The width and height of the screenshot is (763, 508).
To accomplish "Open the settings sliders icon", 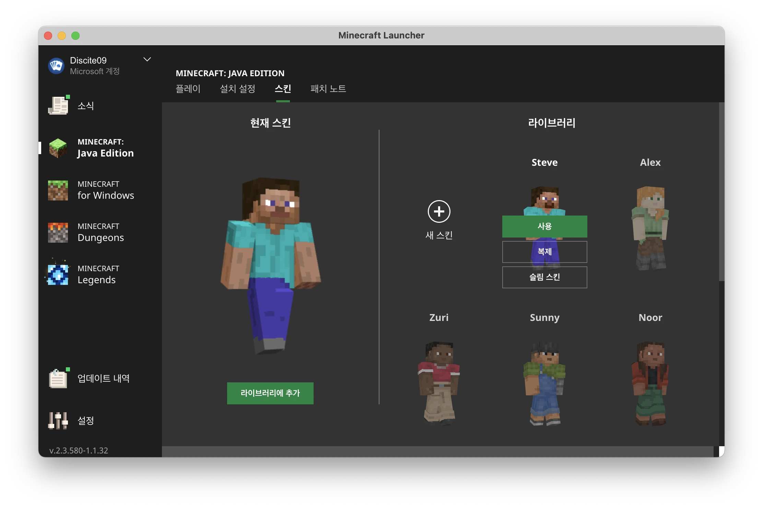I will point(58,420).
